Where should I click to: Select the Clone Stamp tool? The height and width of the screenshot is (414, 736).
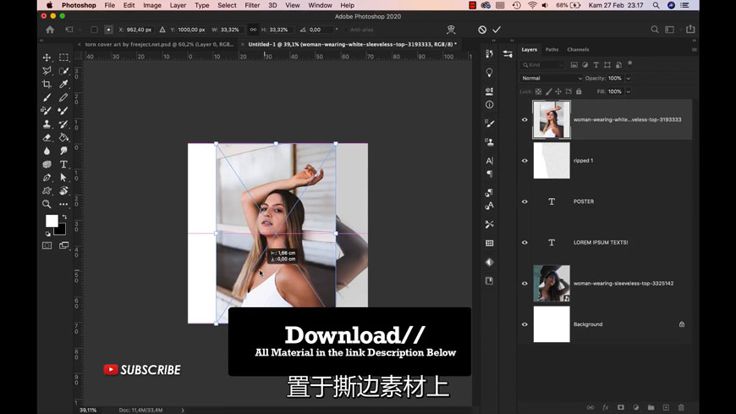47,124
